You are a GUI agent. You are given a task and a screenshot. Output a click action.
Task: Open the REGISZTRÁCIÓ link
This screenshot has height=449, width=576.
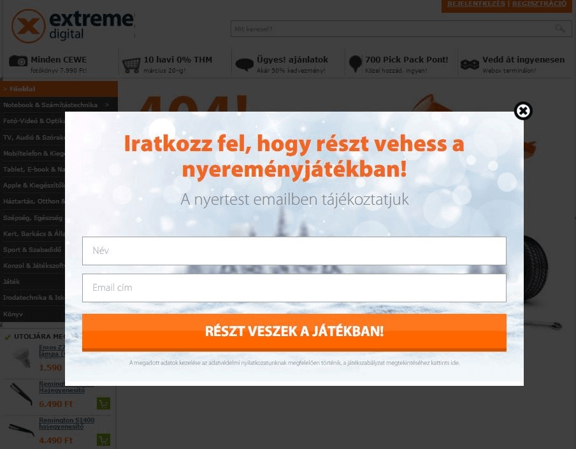539,4
